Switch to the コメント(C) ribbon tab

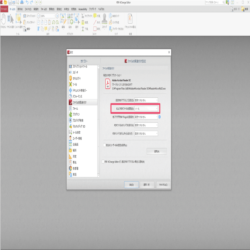point(28,9)
